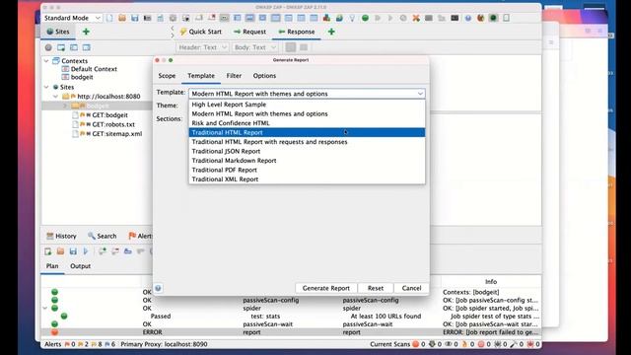This screenshot has width=631, height=355.
Task: Choose Traditional HTML Report template
Action: click(x=307, y=132)
